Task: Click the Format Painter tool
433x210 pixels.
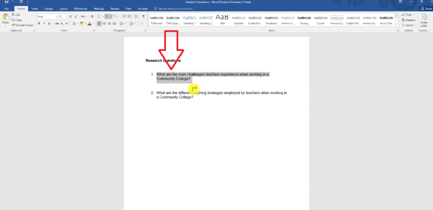Action: 22,25
